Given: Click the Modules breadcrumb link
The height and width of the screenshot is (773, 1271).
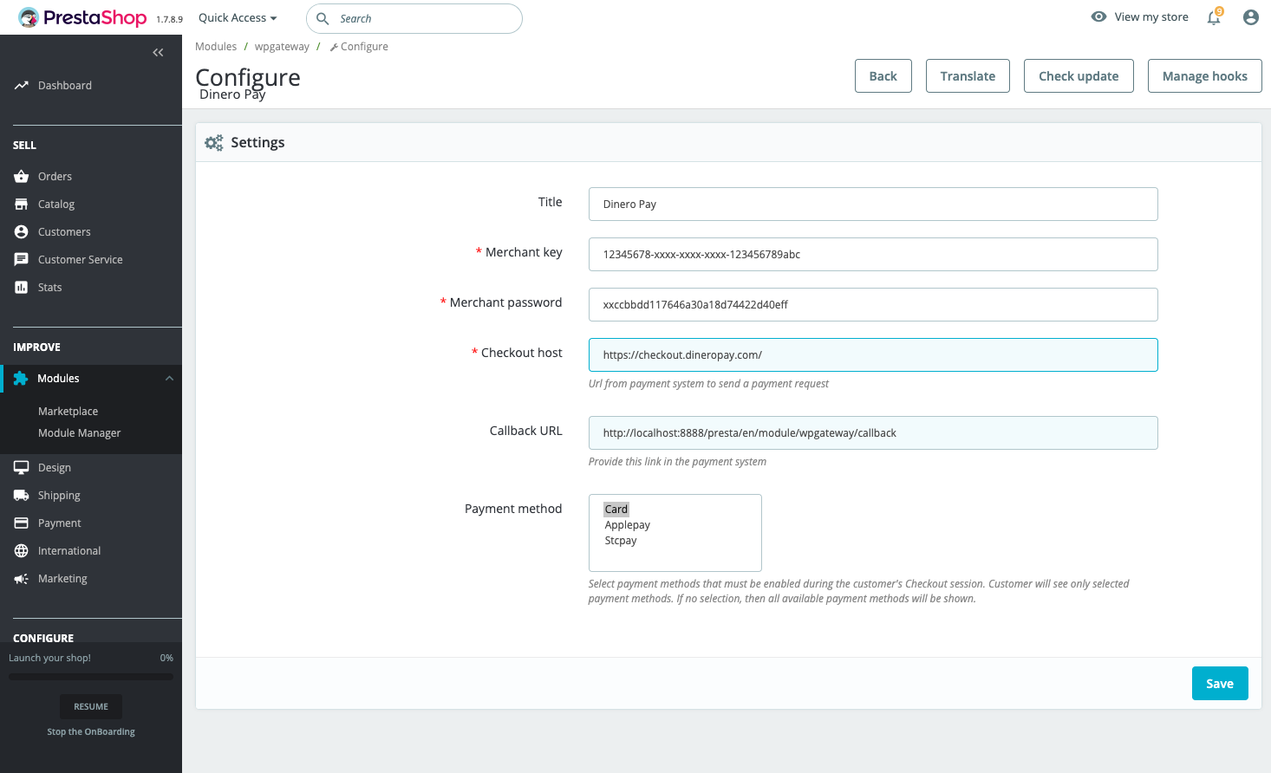Looking at the screenshot, I should click(216, 47).
